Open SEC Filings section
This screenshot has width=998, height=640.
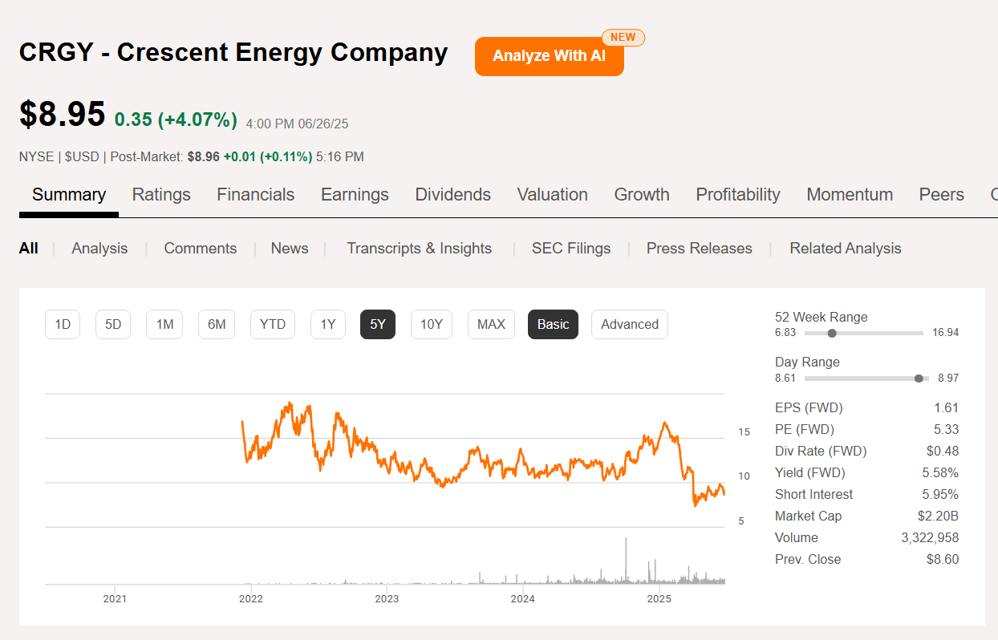point(570,248)
